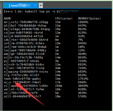Viewport: 113px width, 111px height.
Task: Click the 828Mi memory value
Action: 82,89
